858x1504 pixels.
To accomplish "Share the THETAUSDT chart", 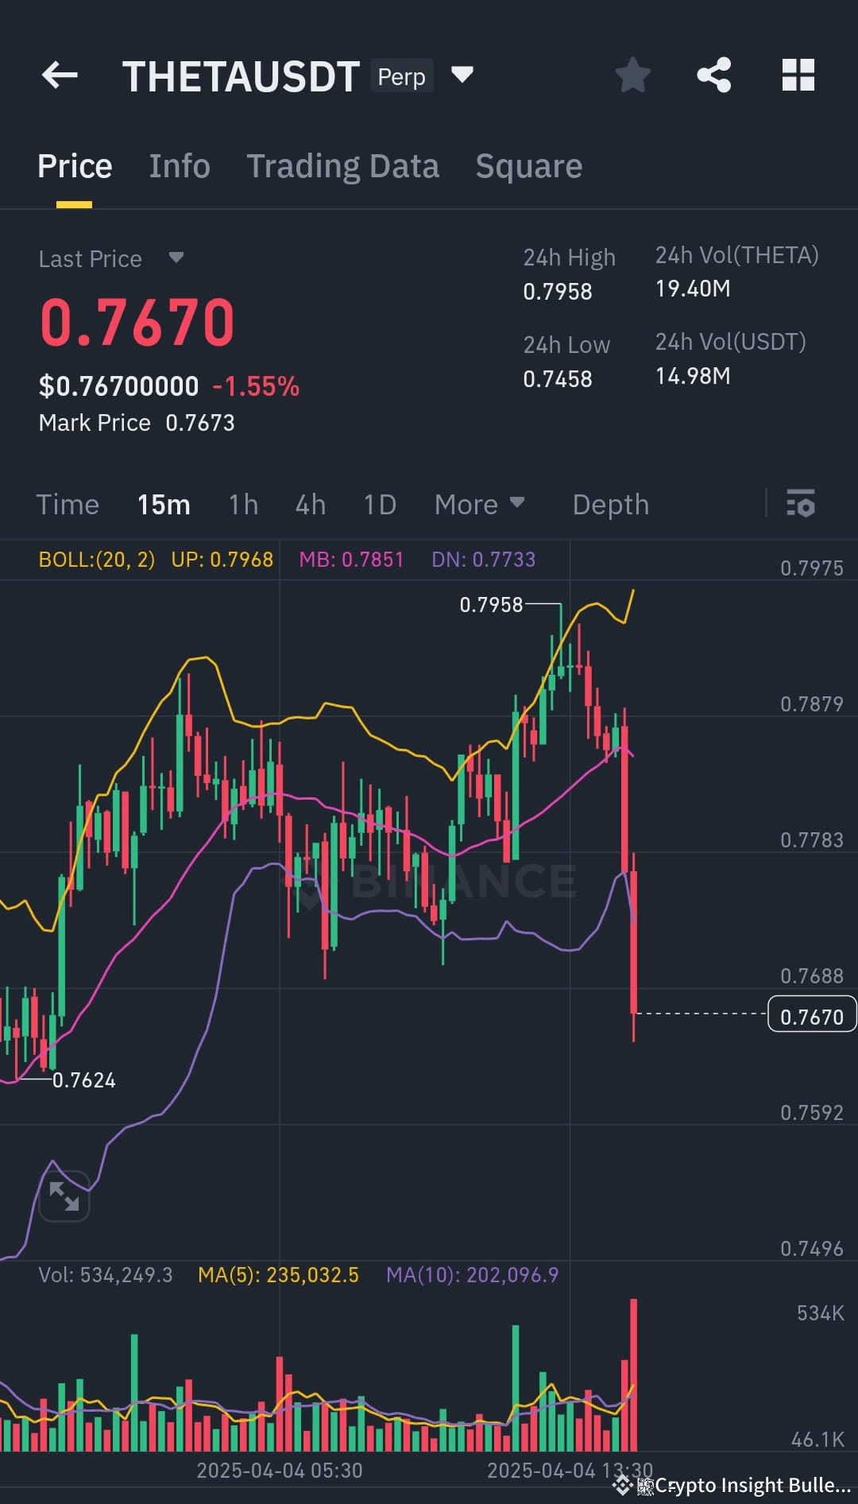I will [714, 74].
